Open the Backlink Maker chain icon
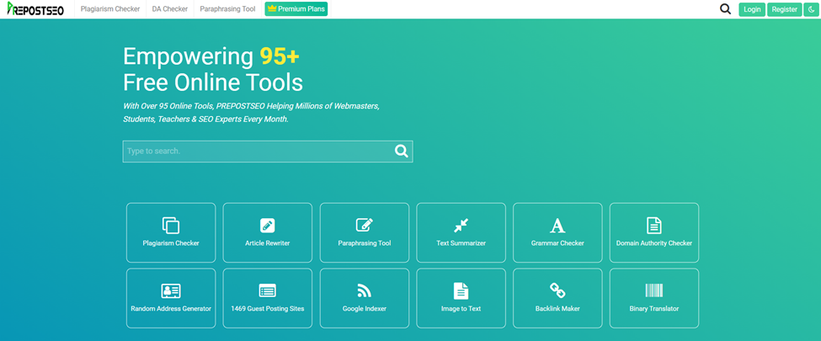 point(557,290)
